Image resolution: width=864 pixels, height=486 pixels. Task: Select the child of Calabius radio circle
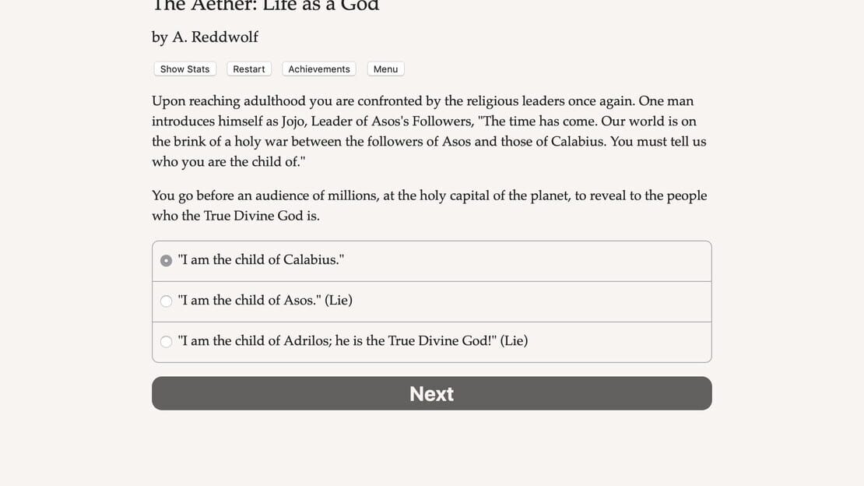[x=166, y=260]
